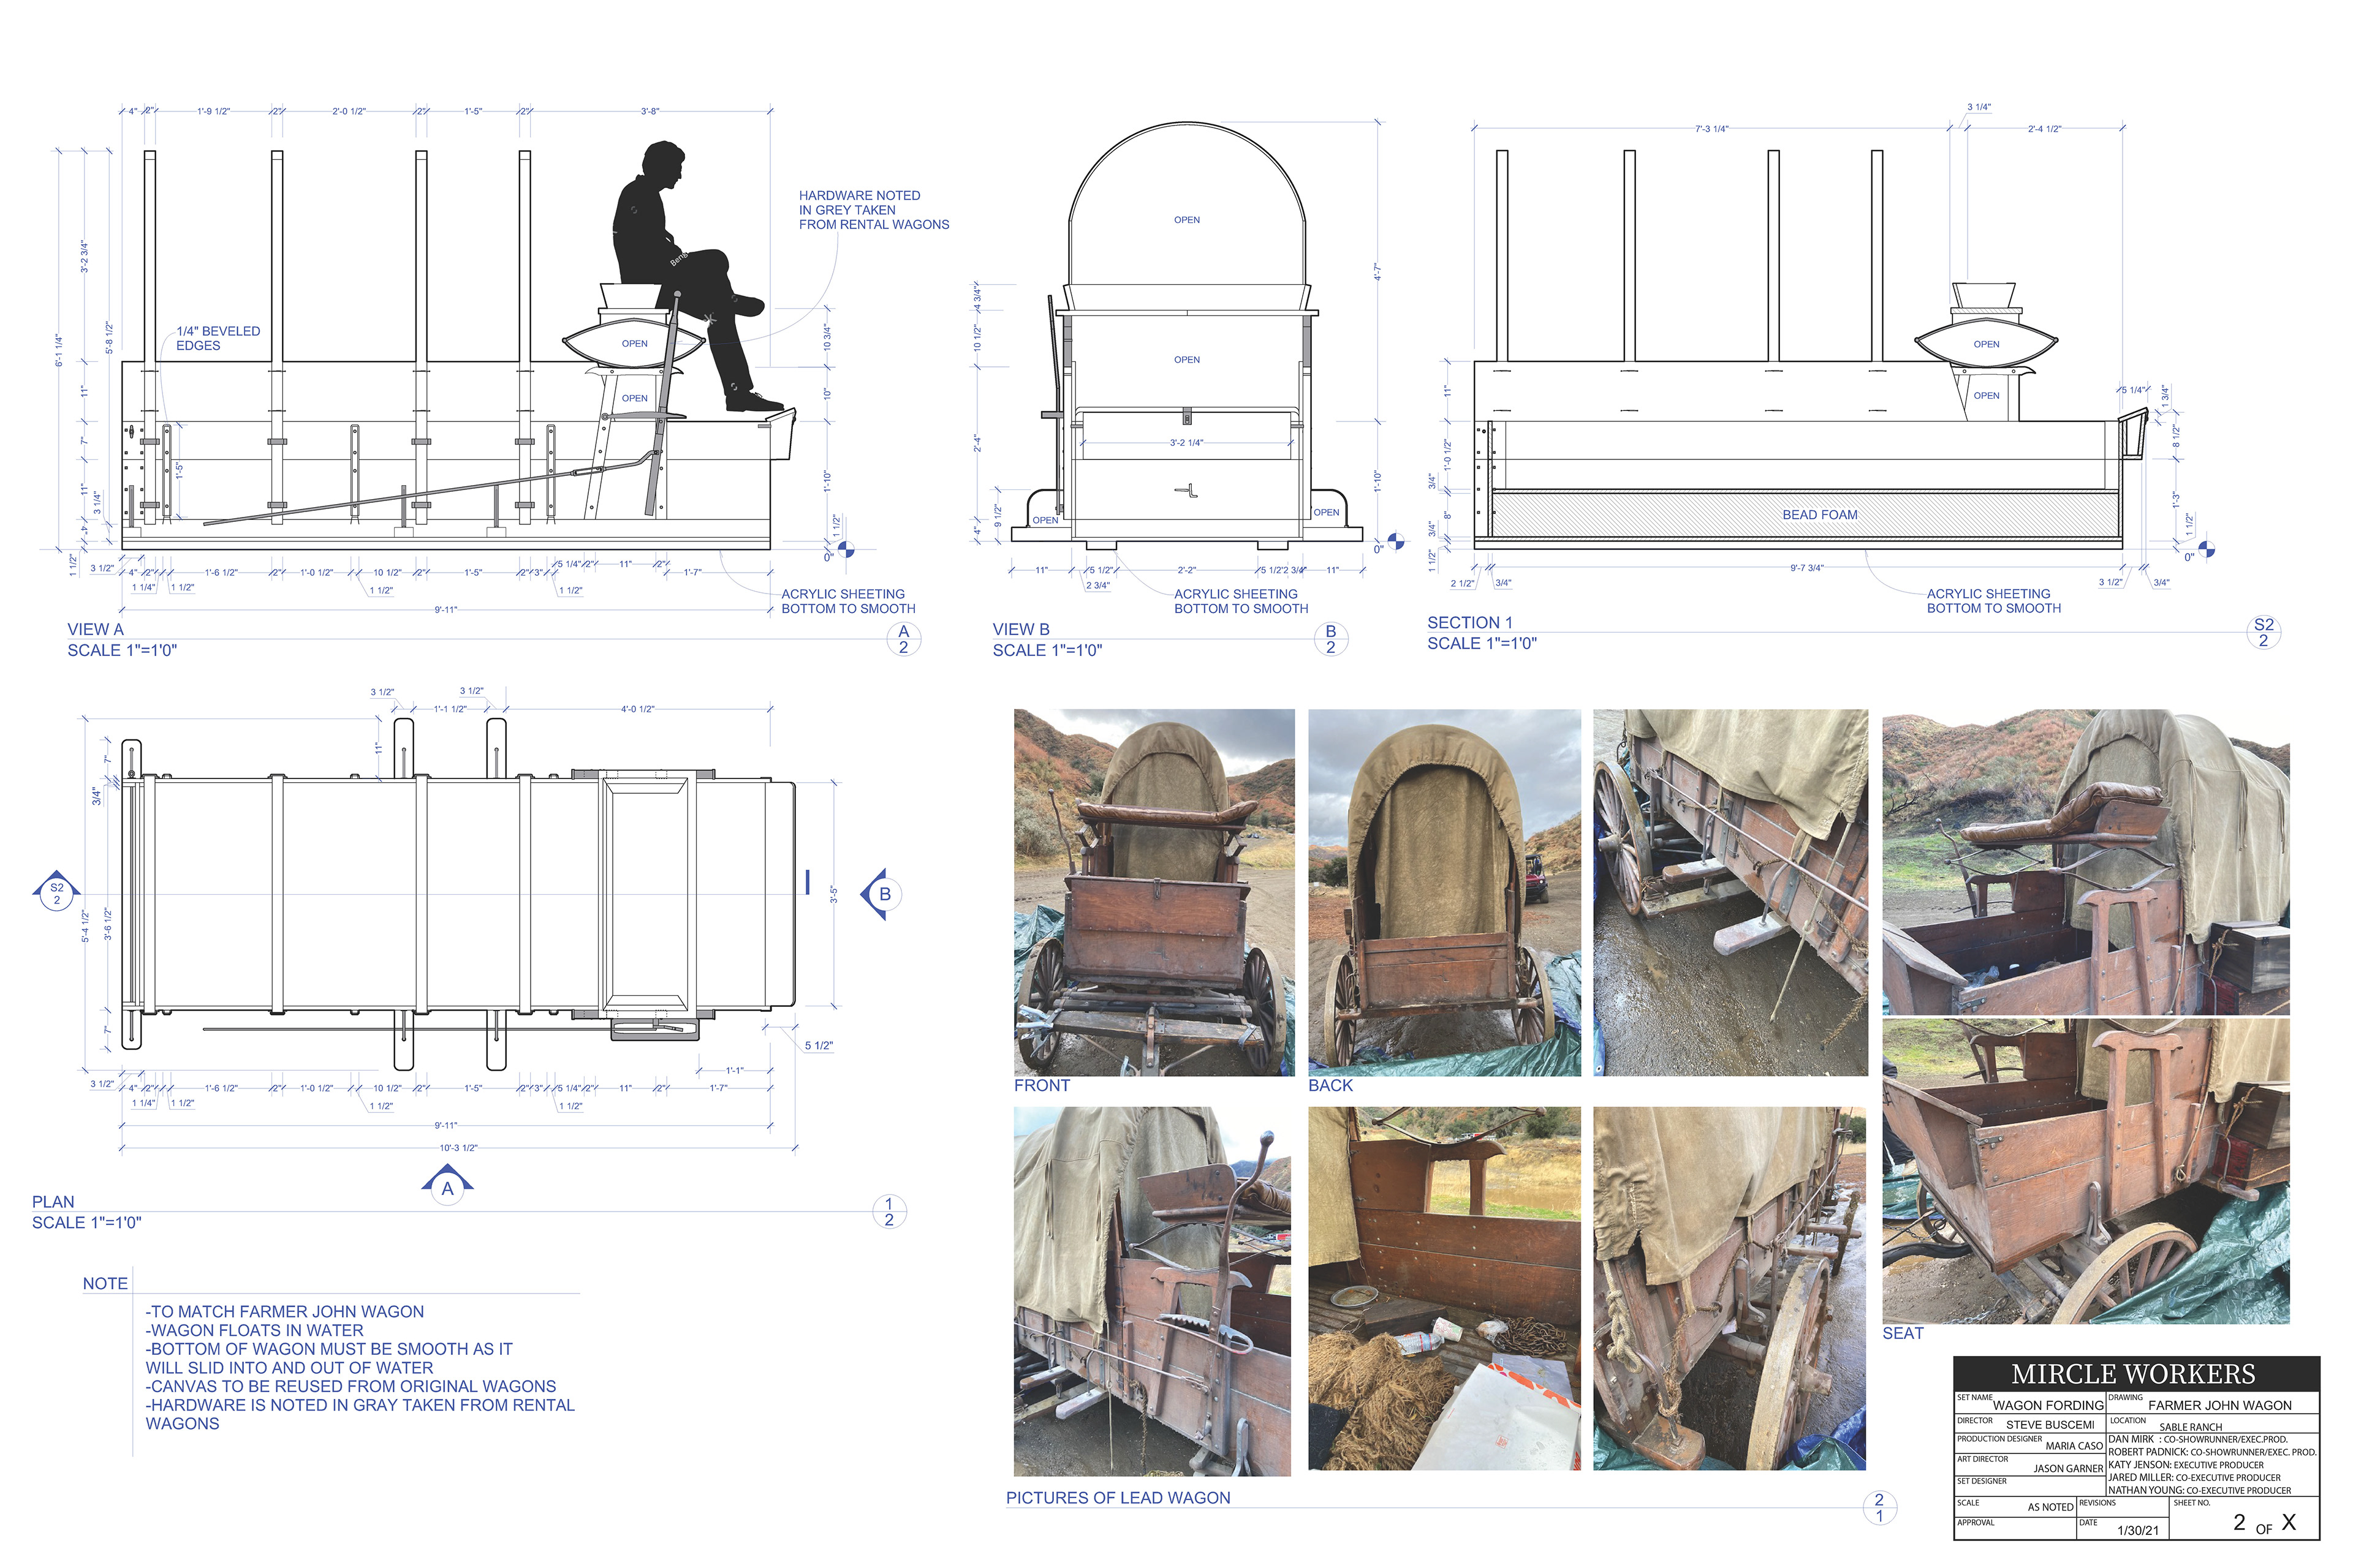The image size is (2353, 1568).
Task: Click the B view direction arrow marker
Action: pyautogui.click(x=882, y=894)
